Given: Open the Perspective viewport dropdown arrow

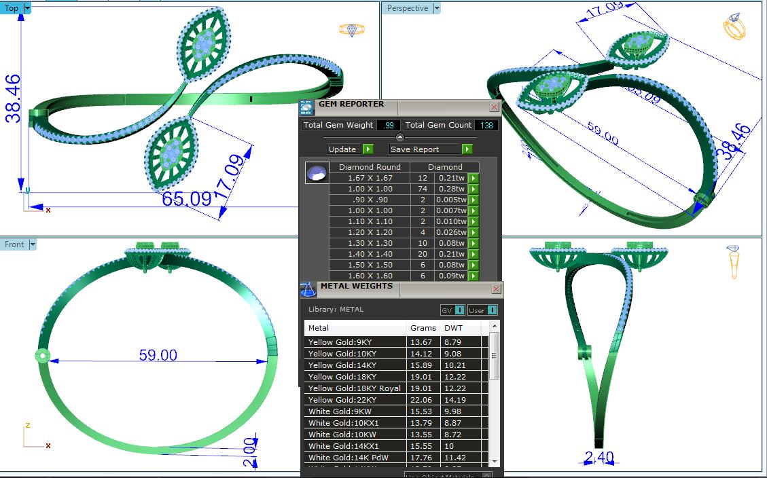Looking at the screenshot, I should coord(437,8).
